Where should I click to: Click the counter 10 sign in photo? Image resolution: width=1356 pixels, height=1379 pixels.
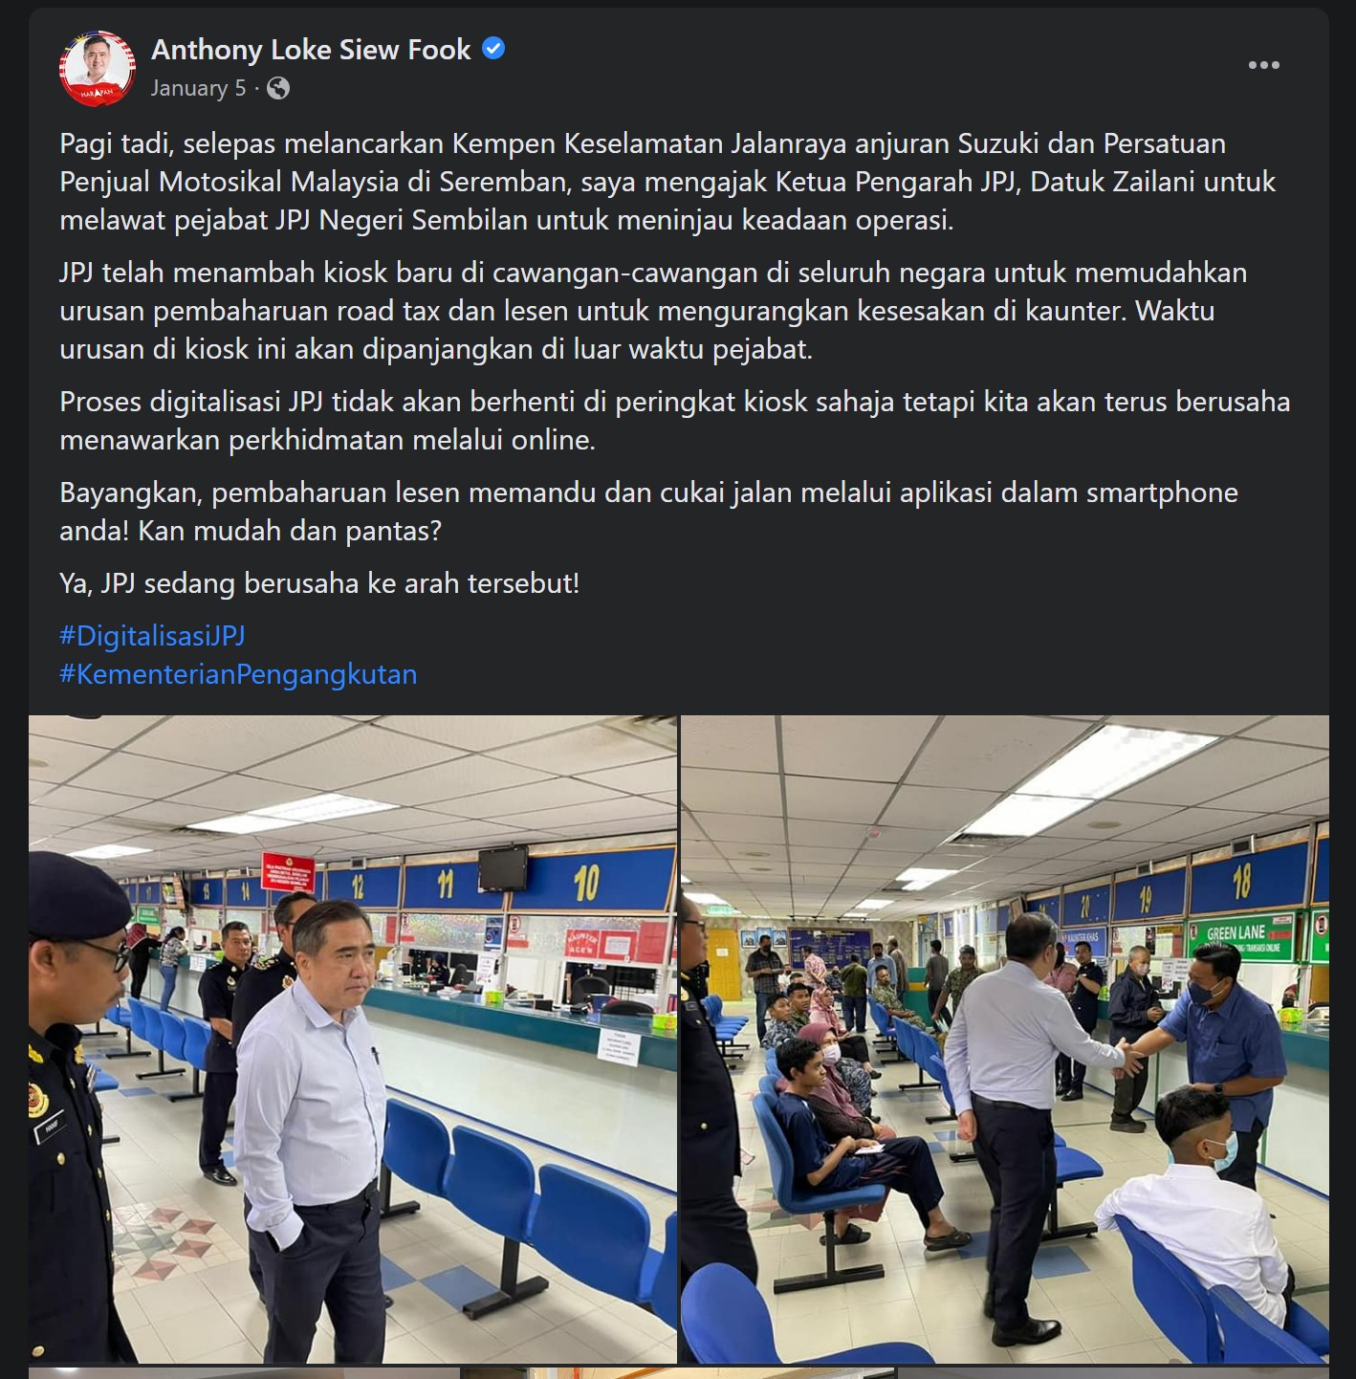click(587, 883)
